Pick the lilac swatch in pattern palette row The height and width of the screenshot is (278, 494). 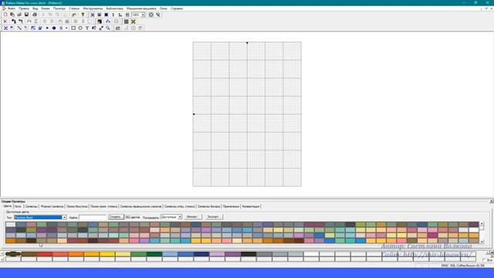pyautogui.click(x=217, y=254)
